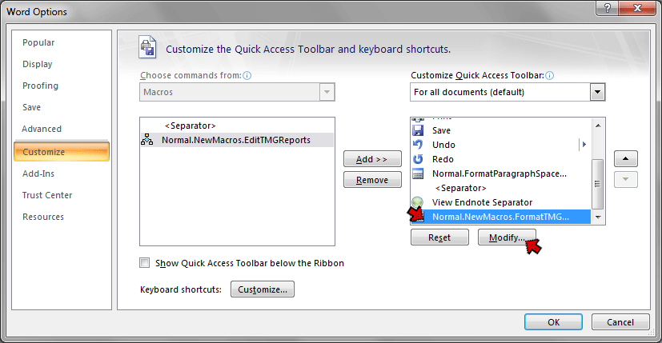The height and width of the screenshot is (343, 662).
Task: Select the Redo entry in toolbar list
Action: (x=501, y=159)
